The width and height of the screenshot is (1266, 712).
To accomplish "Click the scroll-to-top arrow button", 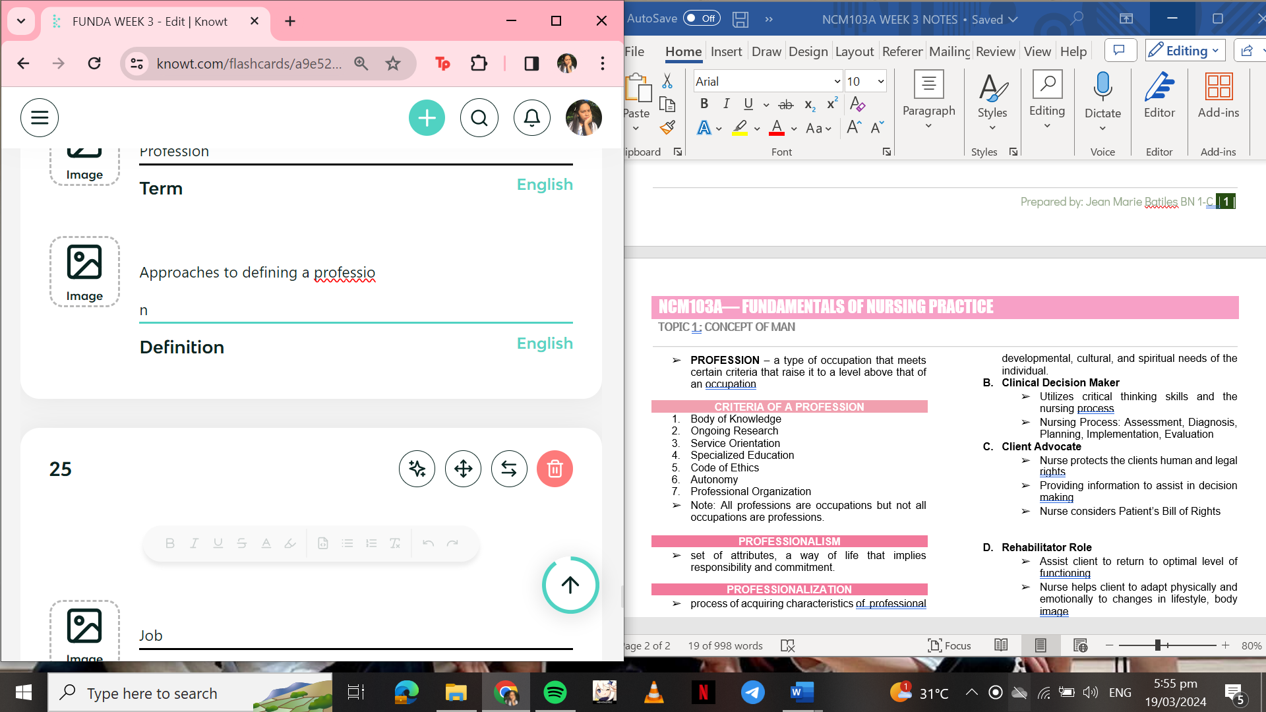I will [x=570, y=585].
